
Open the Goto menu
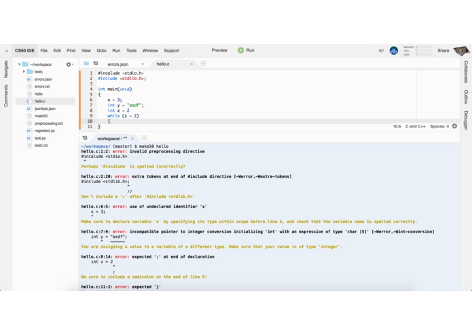click(x=101, y=51)
